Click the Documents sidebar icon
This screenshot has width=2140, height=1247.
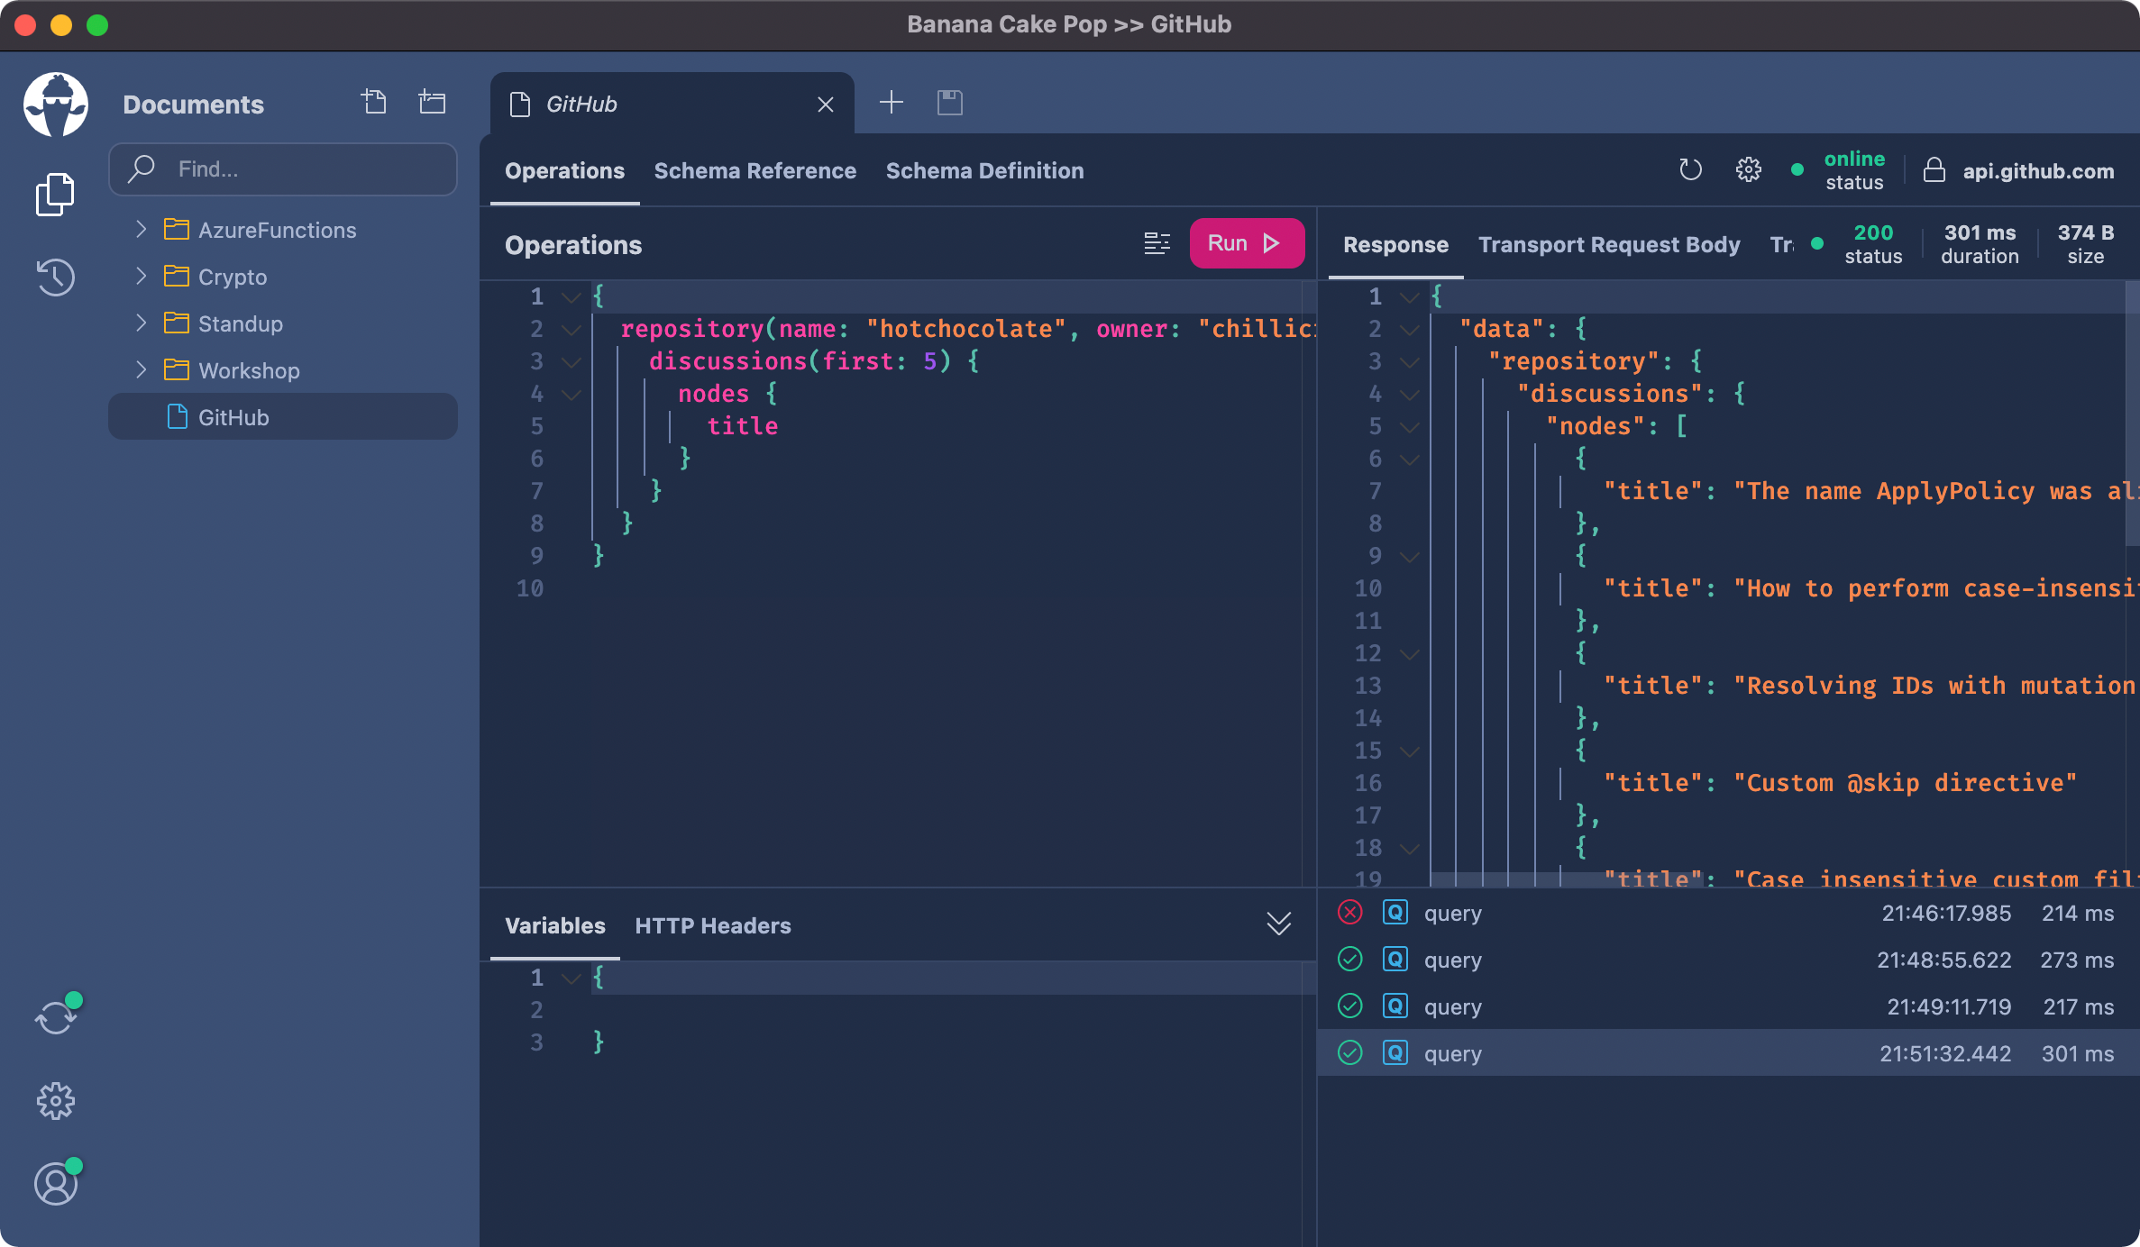tap(55, 195)
